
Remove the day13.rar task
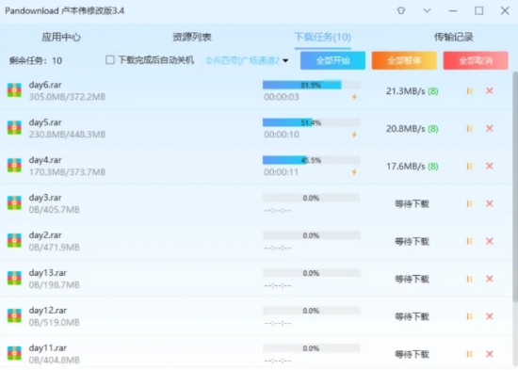pyautogui.click(x=490, y=280)
